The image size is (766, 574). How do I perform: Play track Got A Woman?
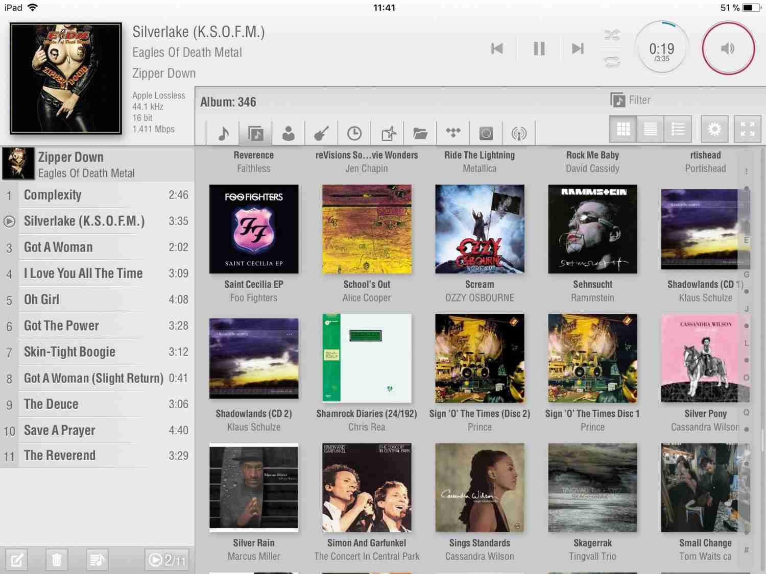(x=97, y=247)
